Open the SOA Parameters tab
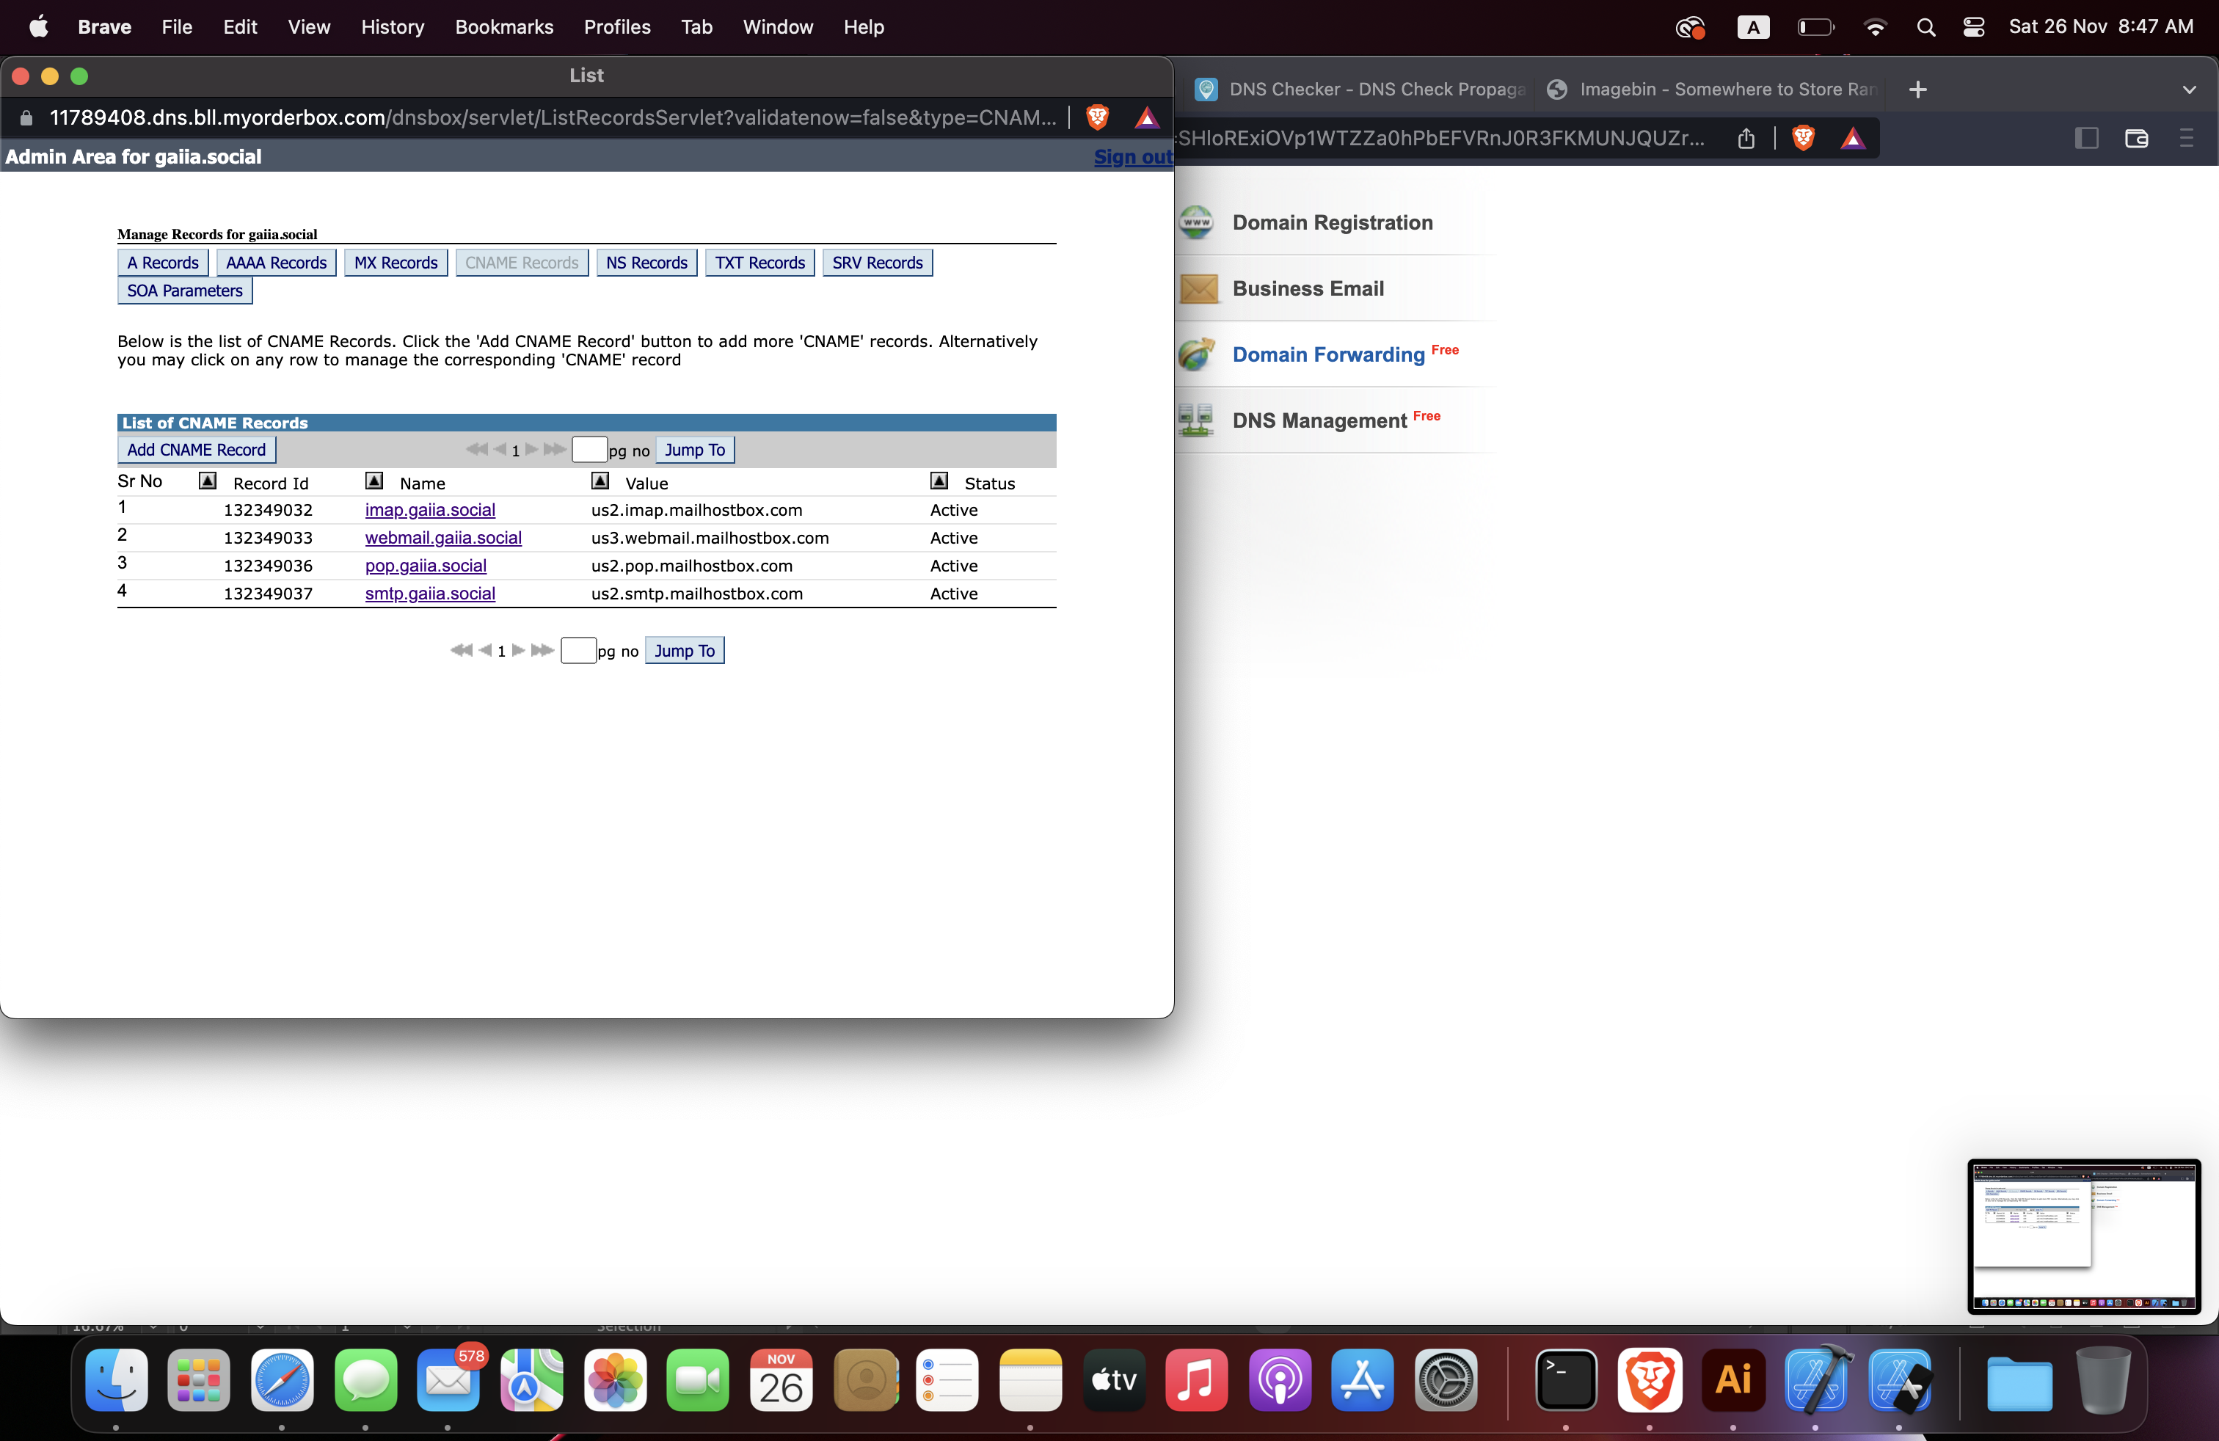2219x1441 pixels. (185, 291)
